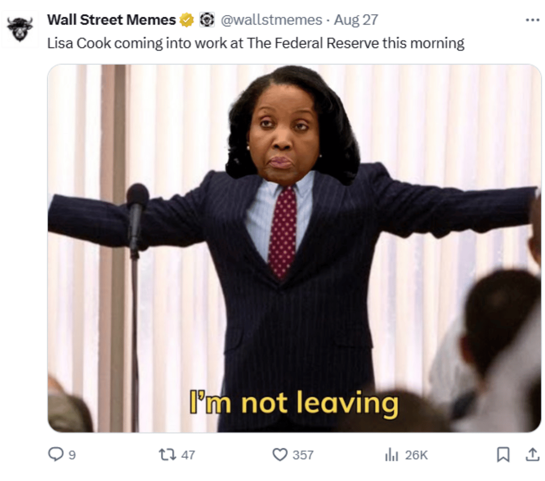Image resolution: width=545 pixels, height=481 pixels.
Task: Bookmark this Wall Street Memes post
Action: [x=503, y=454]
